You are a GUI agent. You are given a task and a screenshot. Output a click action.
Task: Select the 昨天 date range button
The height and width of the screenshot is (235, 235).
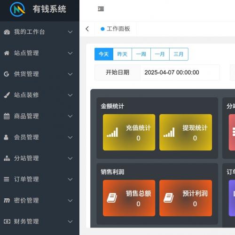(x=122, y=54)
